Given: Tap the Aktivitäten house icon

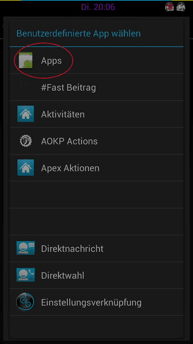Looking at the screenshot, I should tap(26, 114).
